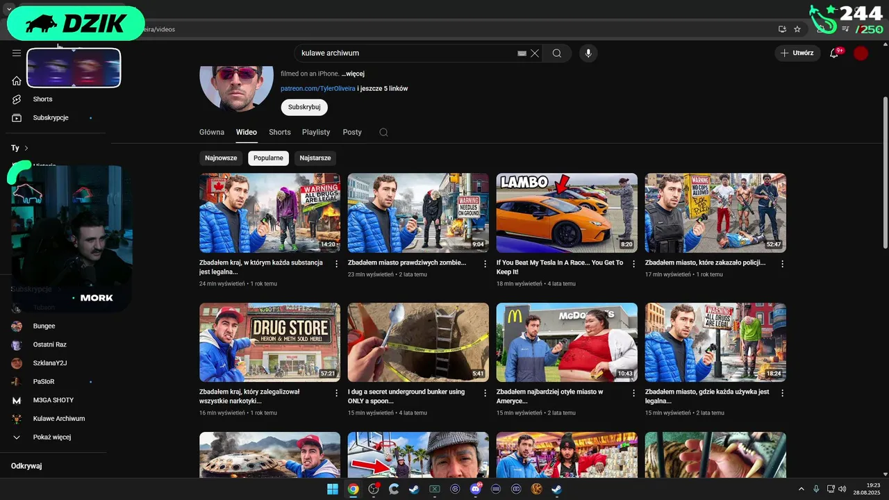Switch to the Główna channel tab
Viewport: 889px width, 500px height.
212,132
